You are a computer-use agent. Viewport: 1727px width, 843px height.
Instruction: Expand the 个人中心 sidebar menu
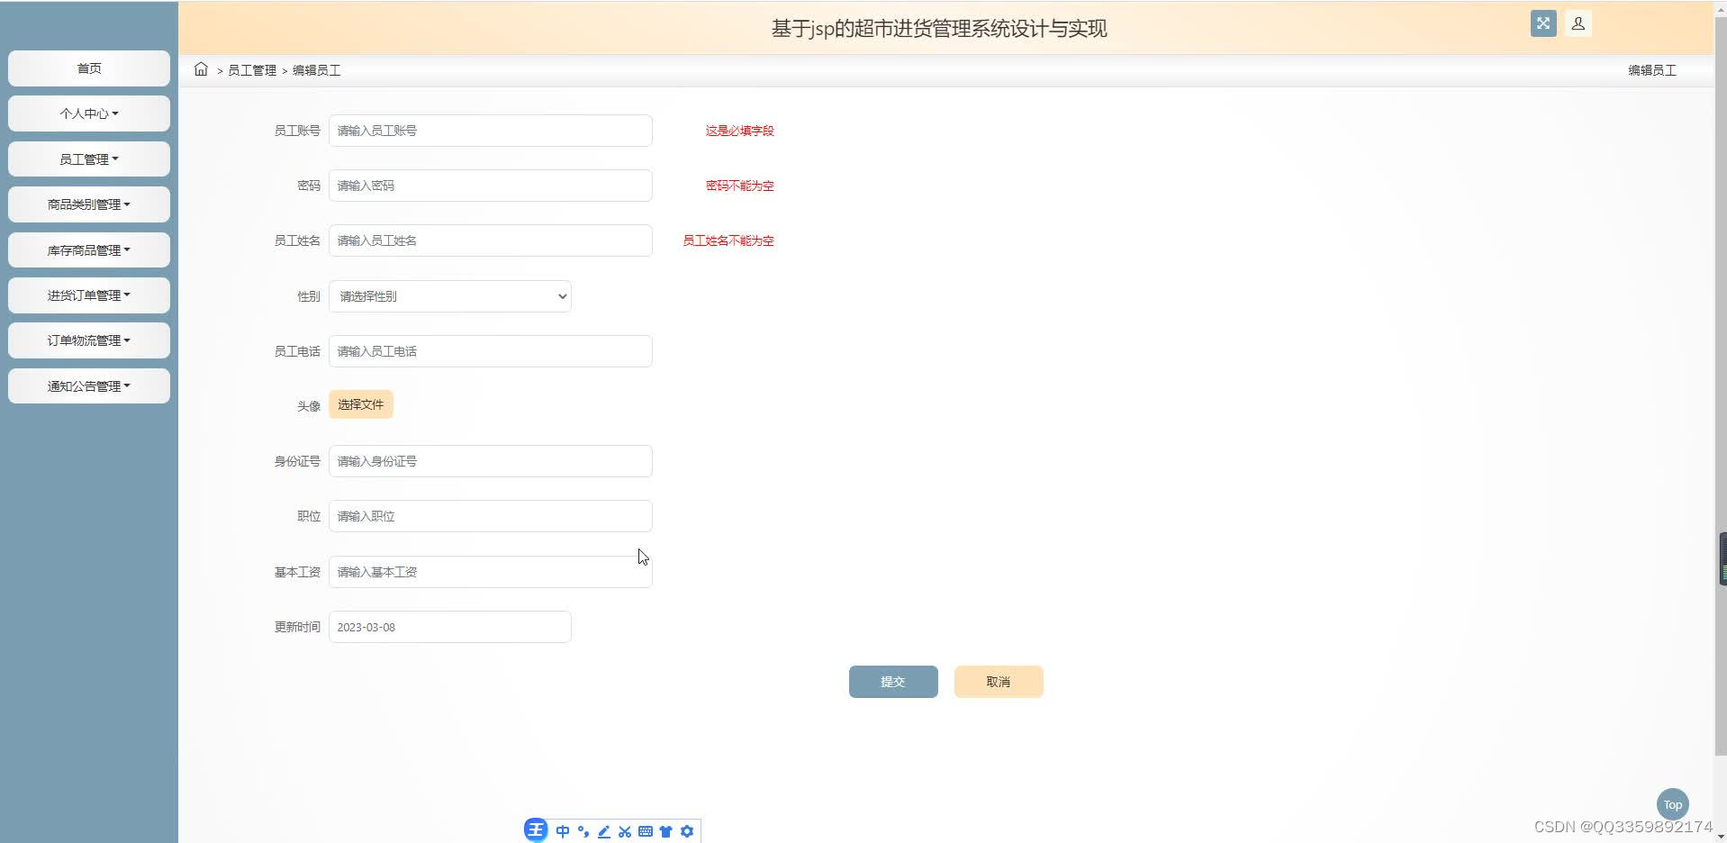pos(89,113)
